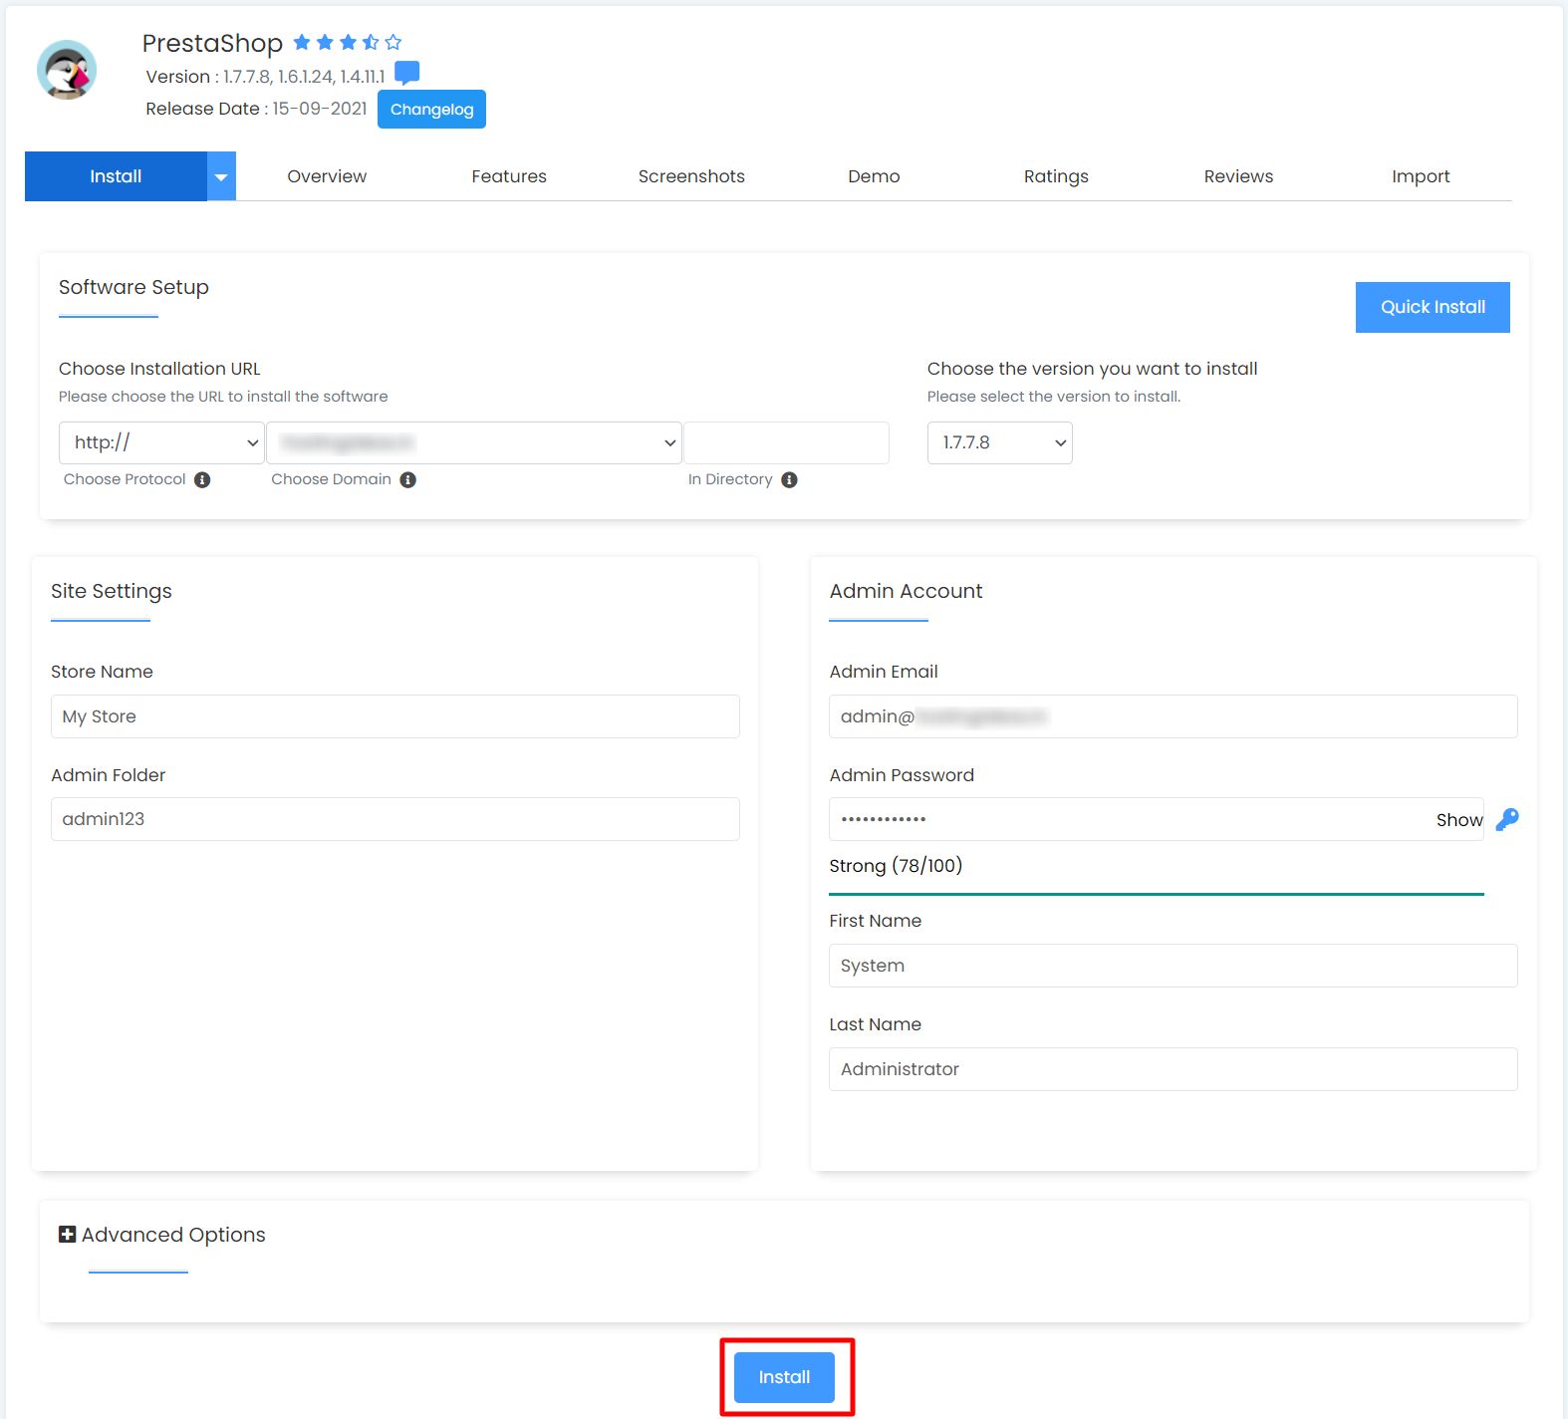Screen dimensions: 1568x1419
Task: Open the Choose Protocol info icon
Action: point(202,479)
